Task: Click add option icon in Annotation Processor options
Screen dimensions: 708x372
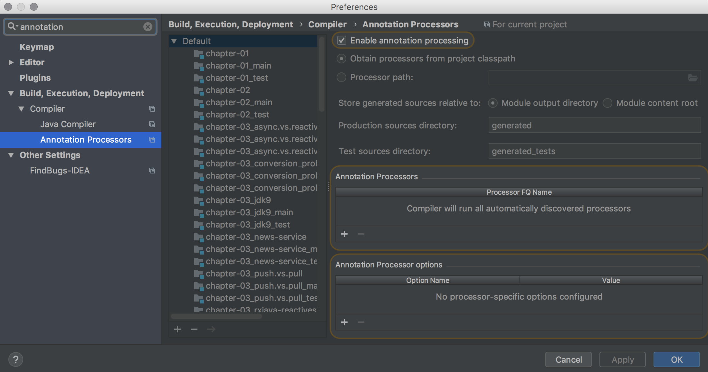Action: click(344, 322)
